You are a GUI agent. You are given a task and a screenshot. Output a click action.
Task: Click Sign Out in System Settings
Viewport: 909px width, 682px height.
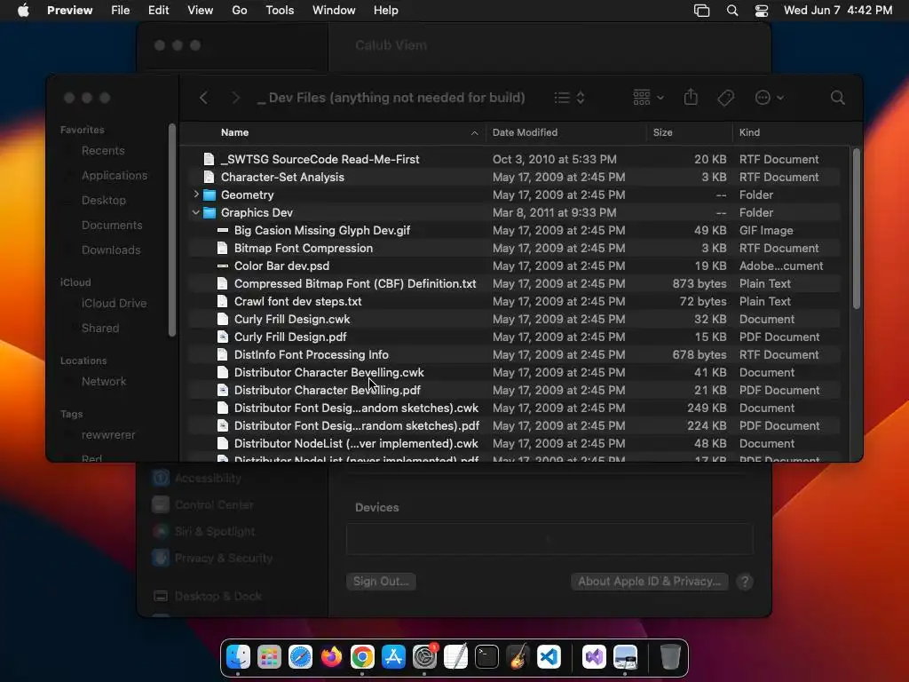point(381,581)
